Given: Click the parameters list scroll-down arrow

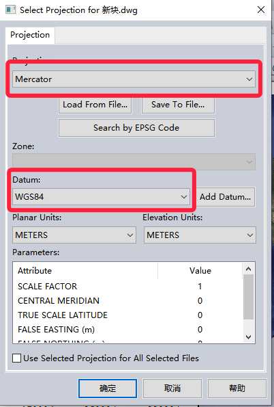Looking at the screenshot, I should pyautogui.click(x=248, y=337).
